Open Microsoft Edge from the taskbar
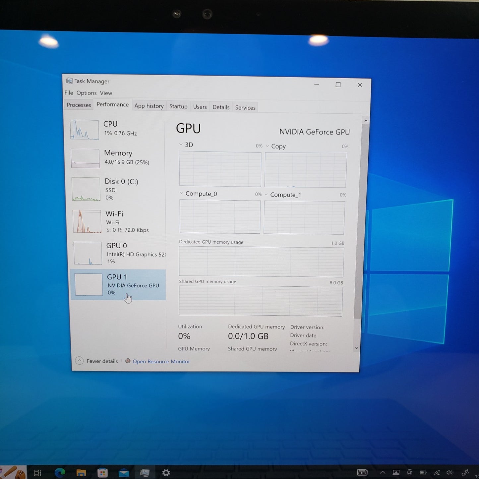479x479 pixels. coord(60,472)
